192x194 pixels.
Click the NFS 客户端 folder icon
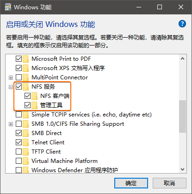[35, 96]
